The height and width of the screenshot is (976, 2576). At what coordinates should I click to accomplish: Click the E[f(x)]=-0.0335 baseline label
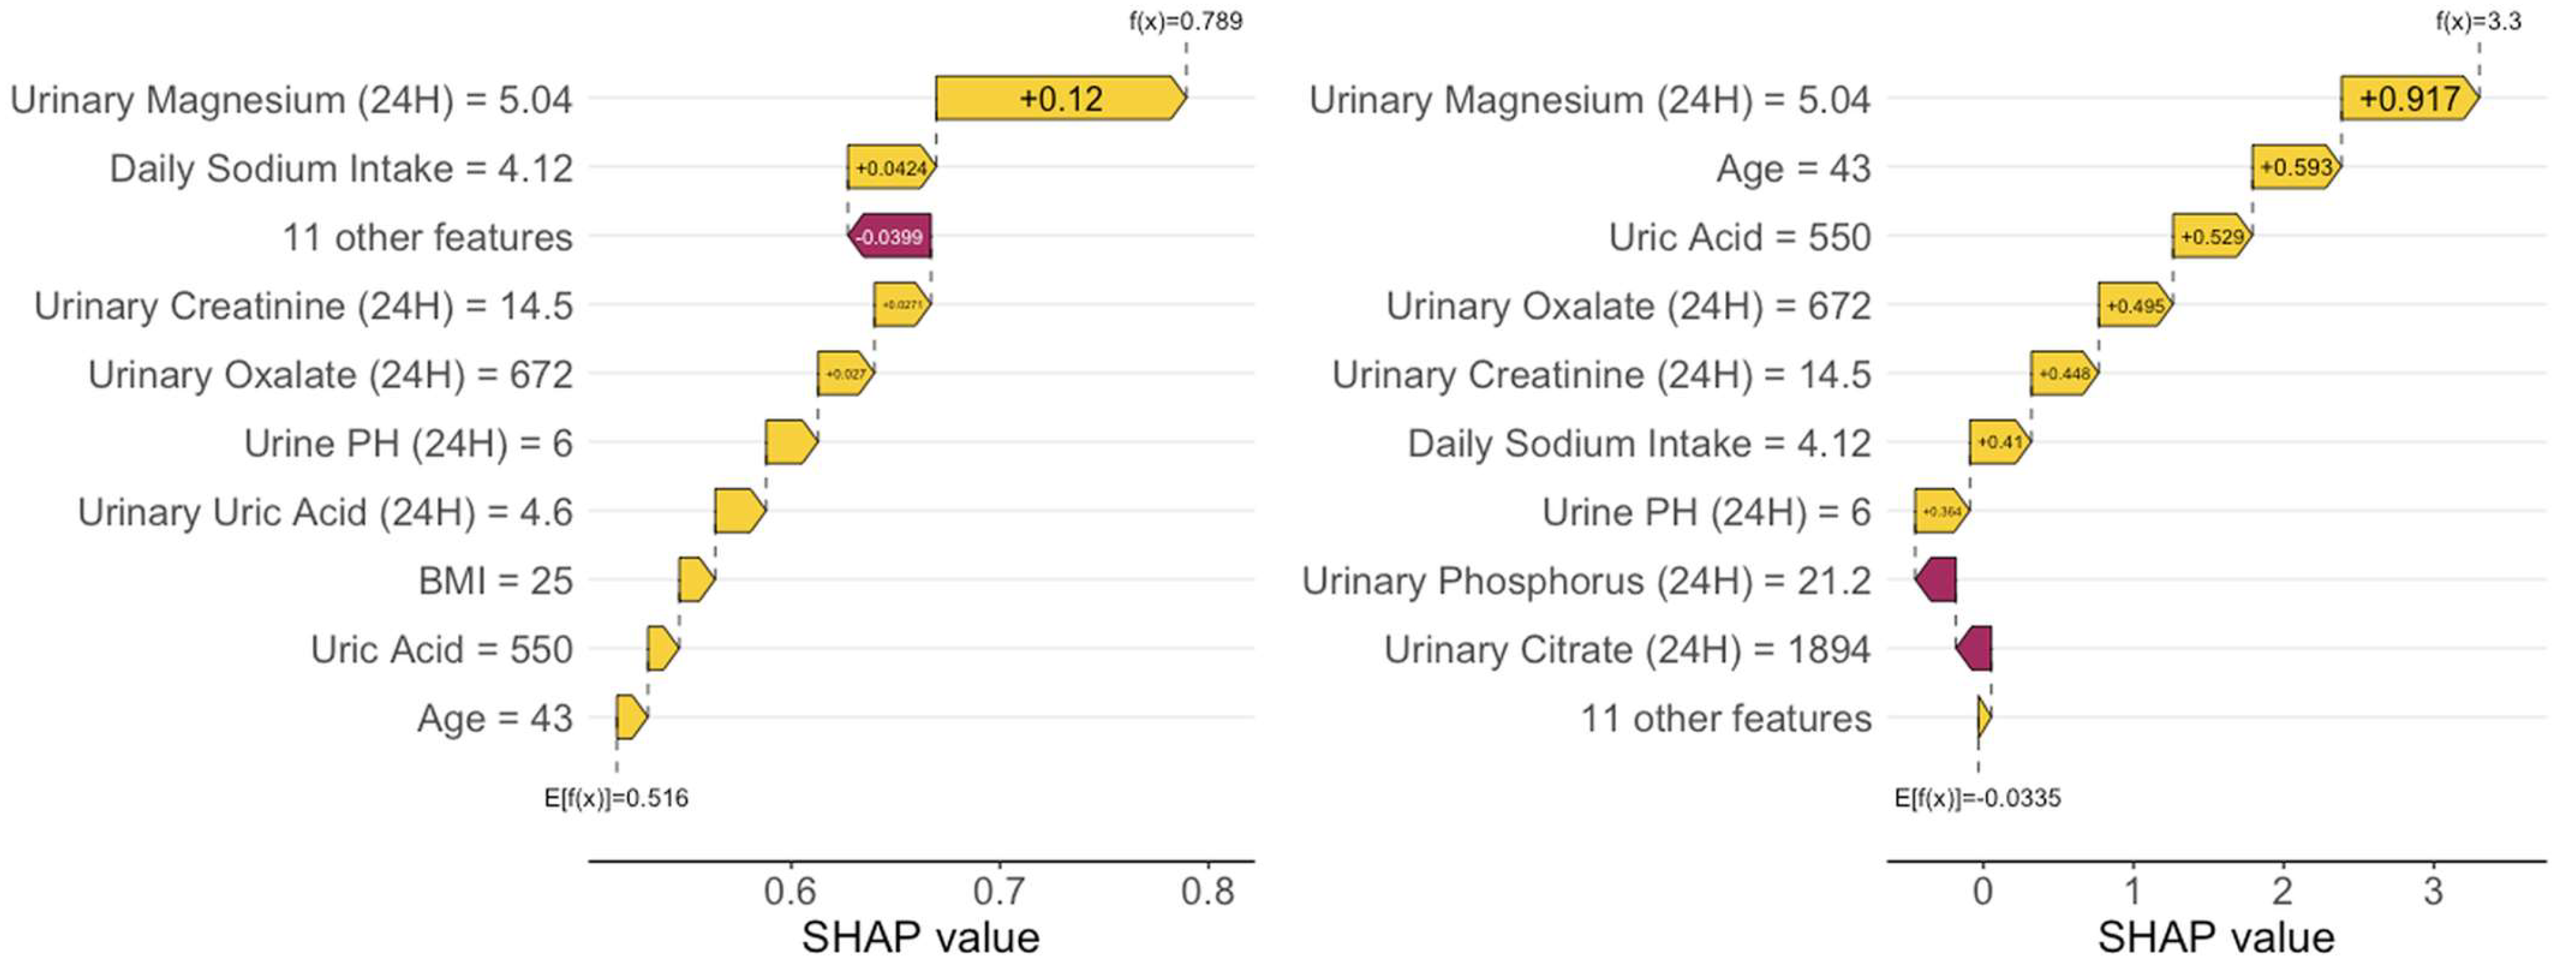point(1977,798)
